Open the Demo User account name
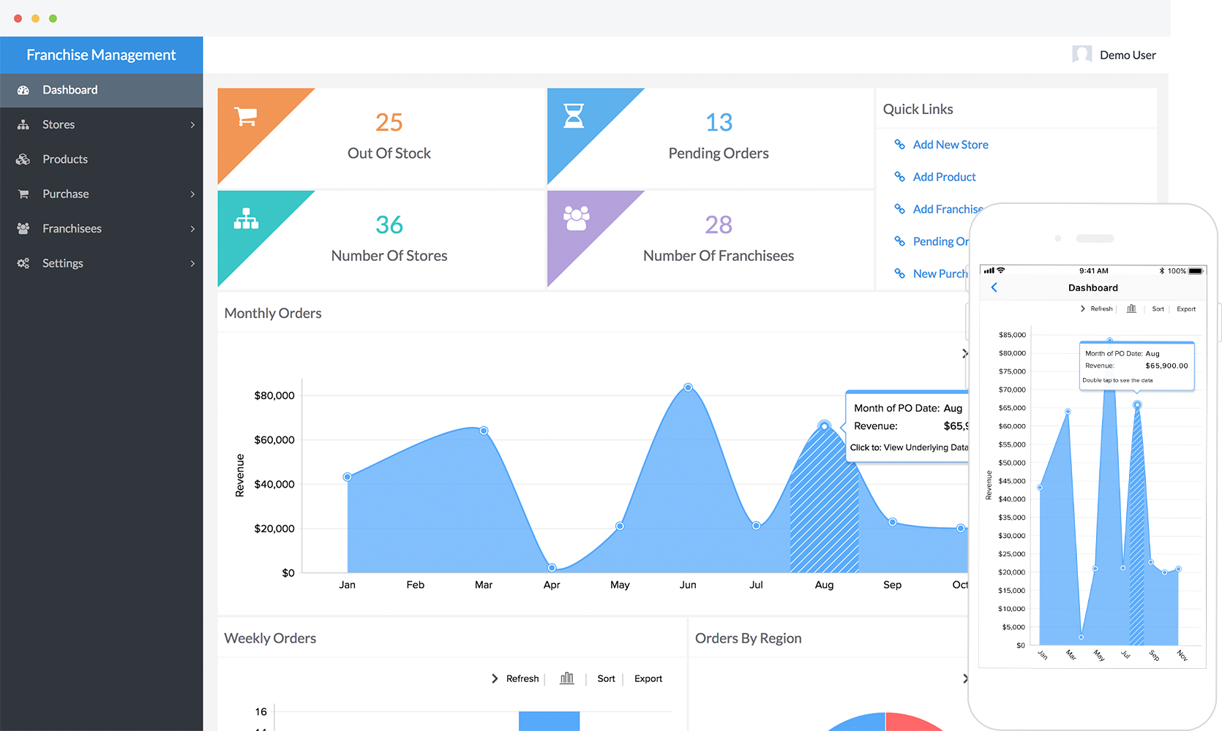Screen dimensions: 1222x731 [1128, 55]
